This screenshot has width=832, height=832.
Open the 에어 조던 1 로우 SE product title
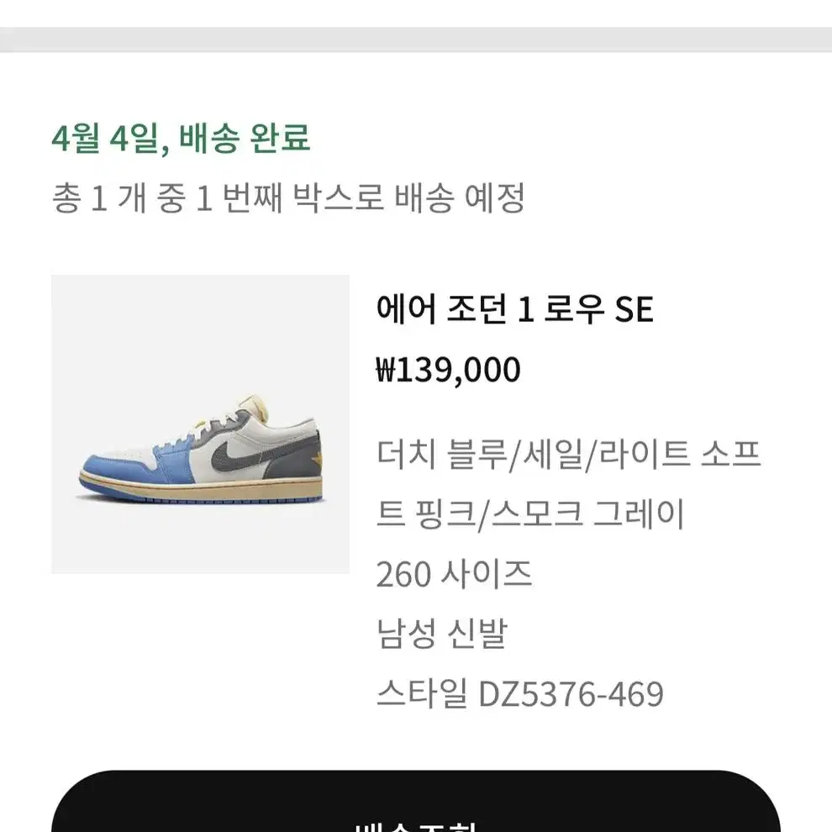pos(514,308)
